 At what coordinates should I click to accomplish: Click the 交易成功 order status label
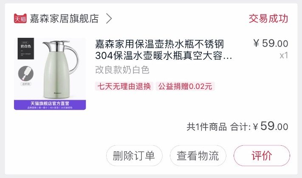coord(268,19)
